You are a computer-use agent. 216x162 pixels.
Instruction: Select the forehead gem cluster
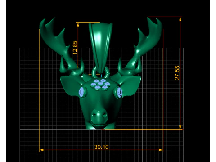click(100, 85)
